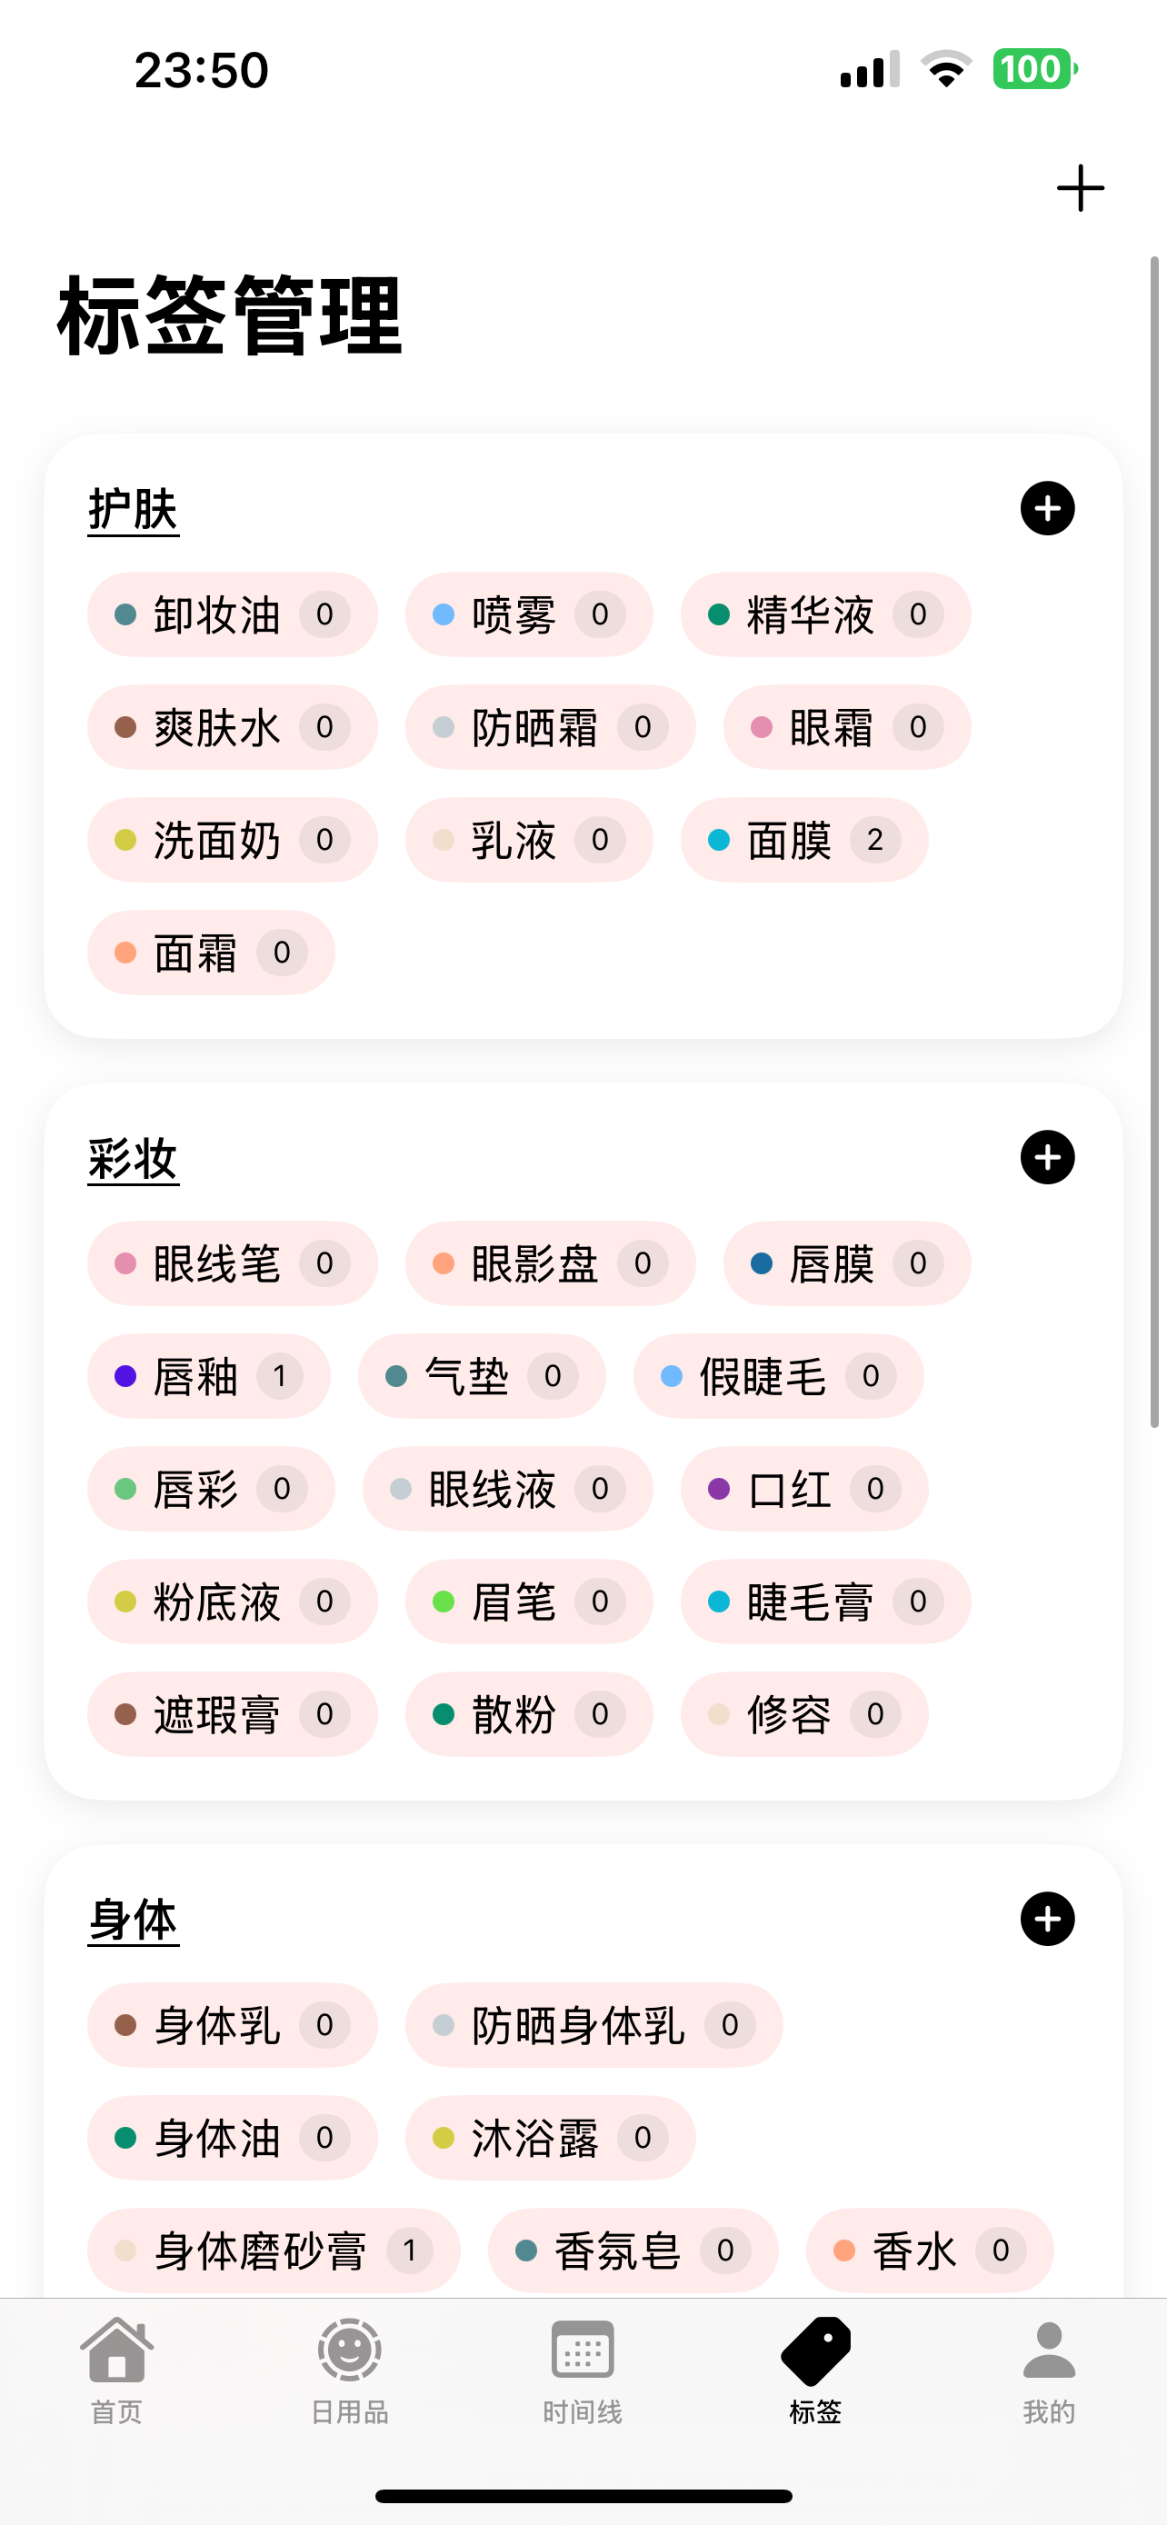Select the 唇釉 tag chip
1167x2525 pixels.
click(x=209, y=1376)
